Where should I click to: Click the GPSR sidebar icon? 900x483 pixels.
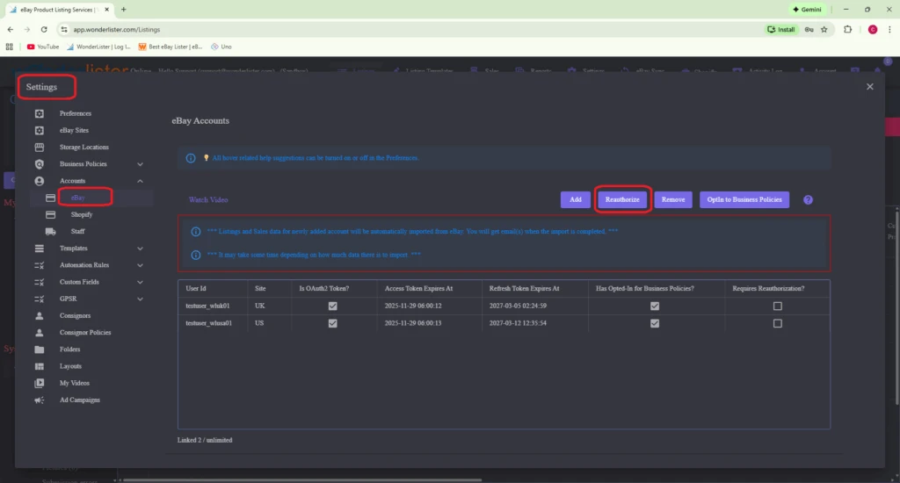coord(39,299)
